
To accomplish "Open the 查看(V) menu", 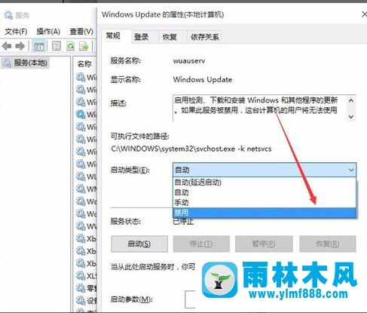I will (81, 32).
